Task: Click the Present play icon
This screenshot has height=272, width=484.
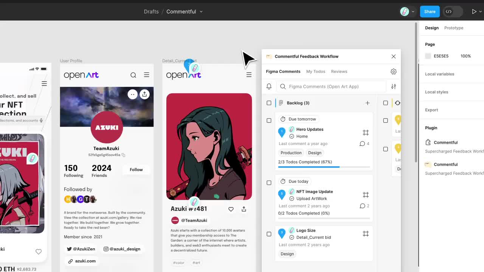Action: [474, 12]
